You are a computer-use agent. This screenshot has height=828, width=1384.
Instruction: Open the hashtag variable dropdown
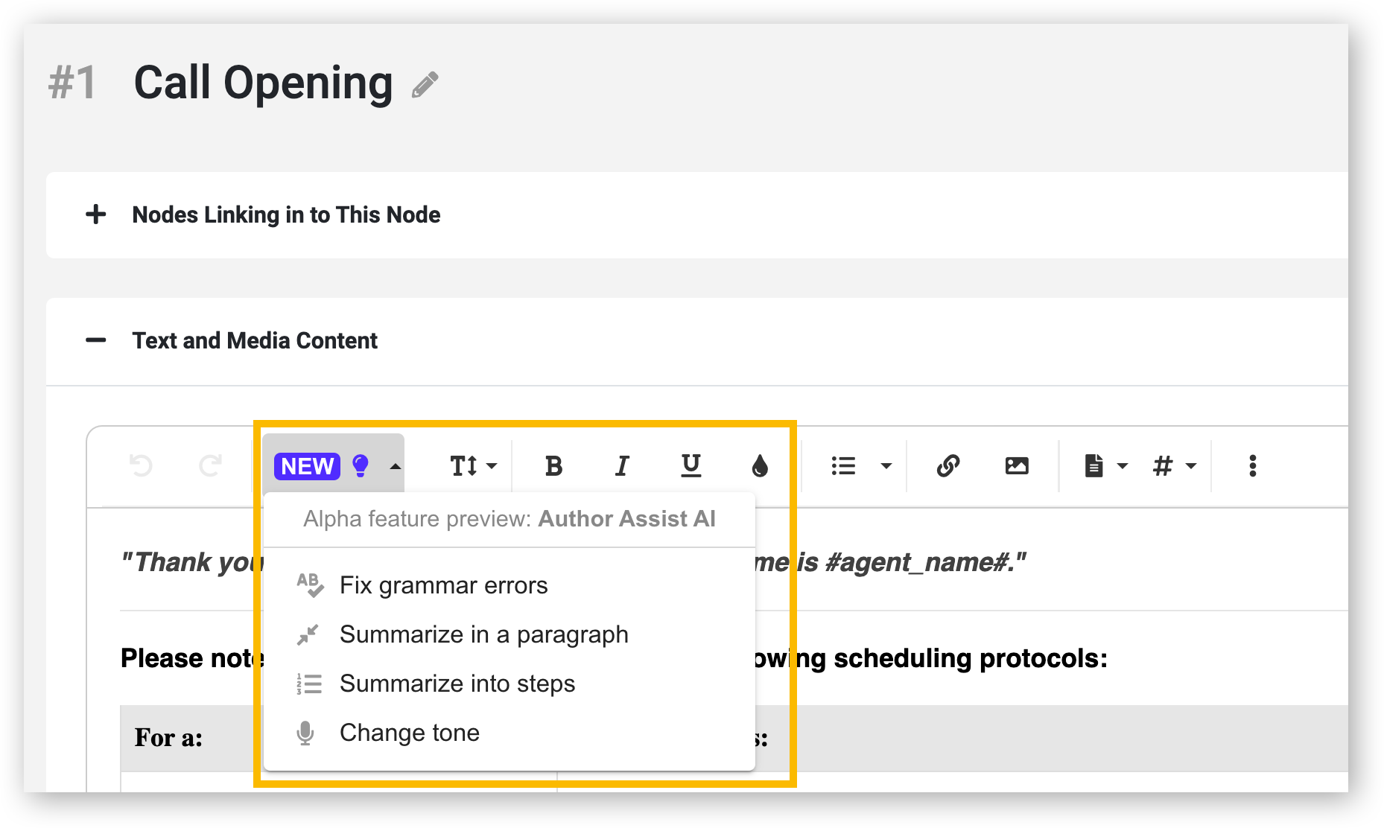1175,466
